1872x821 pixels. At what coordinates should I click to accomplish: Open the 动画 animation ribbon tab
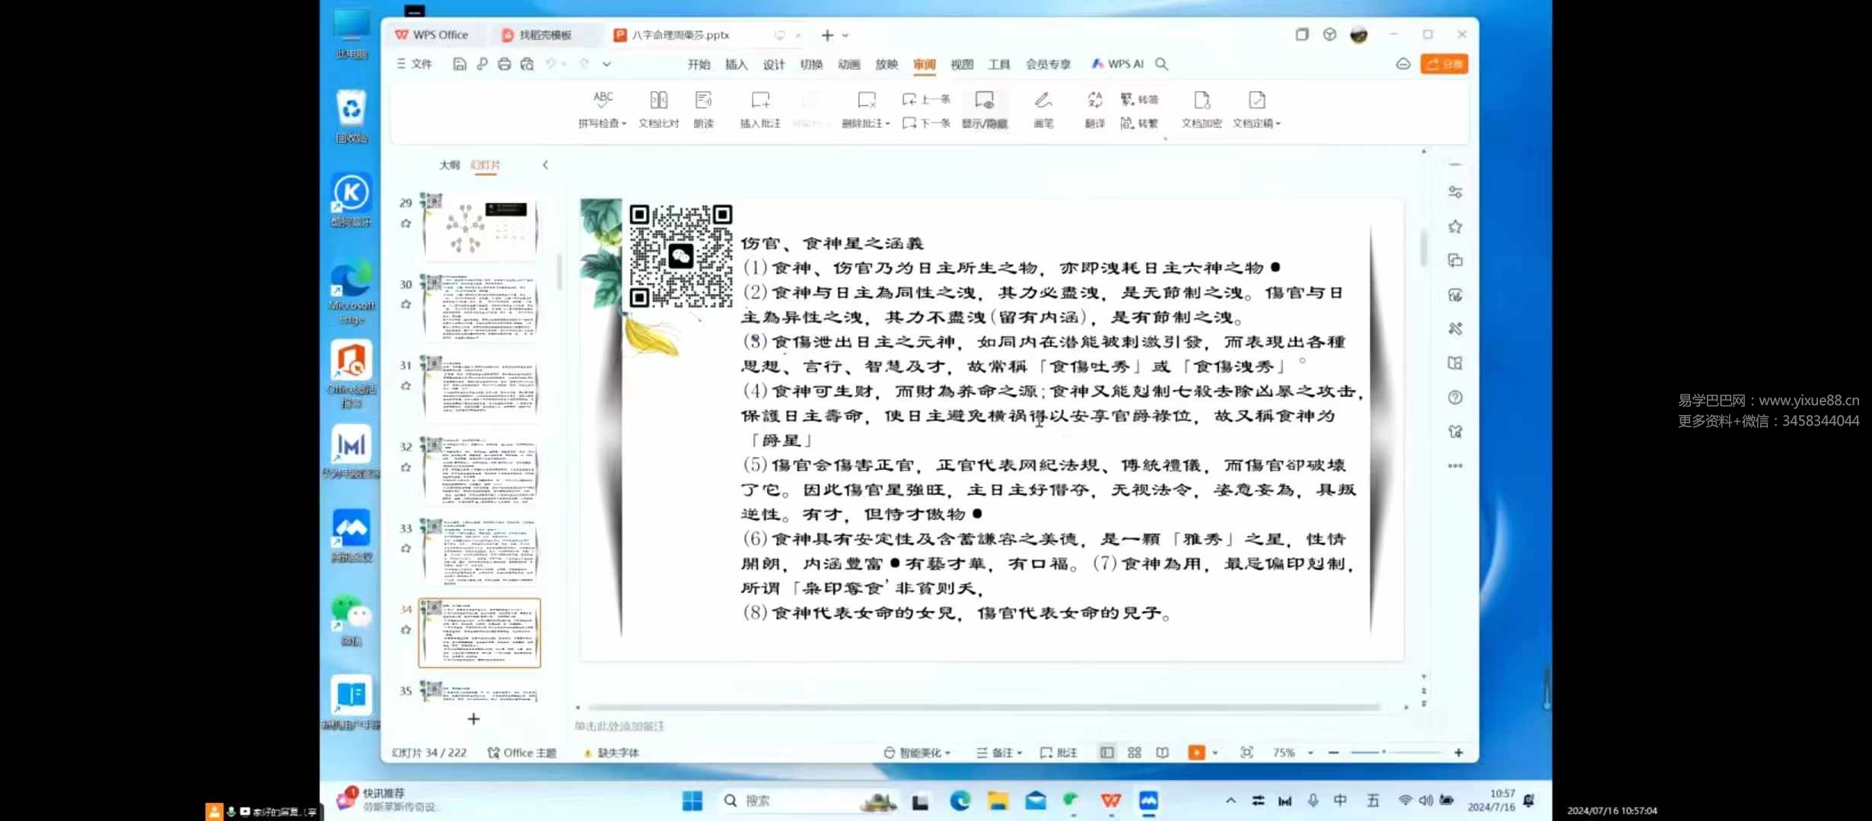[848, 65]
